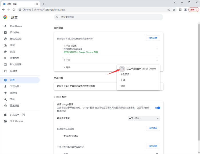Open a new tab with plus icon
The width and height of the screenshot is (200, 154).
point(43,4)
